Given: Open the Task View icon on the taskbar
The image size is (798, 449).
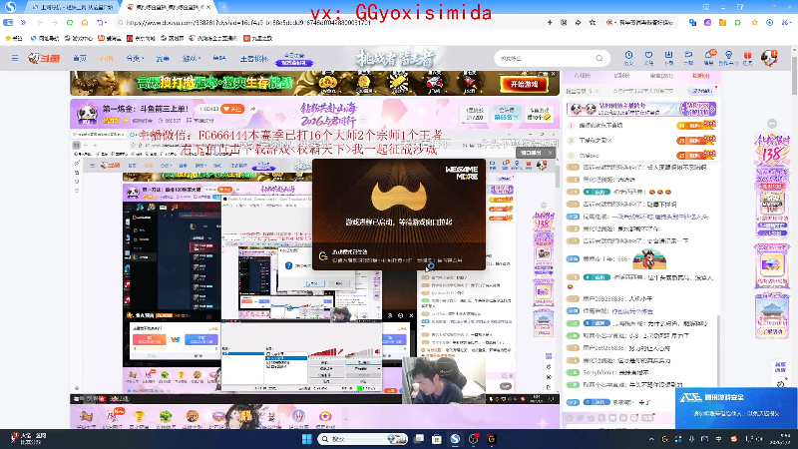Looking at the screenshot, I should click(419, 439).
